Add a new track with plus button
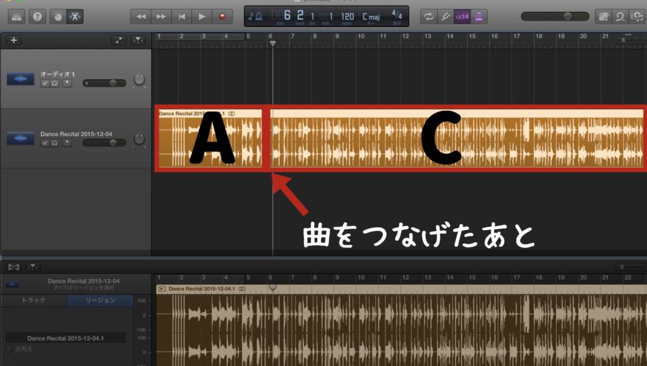Image resolution: width=647 pixels, height=366 pixels. coord(14,40)
